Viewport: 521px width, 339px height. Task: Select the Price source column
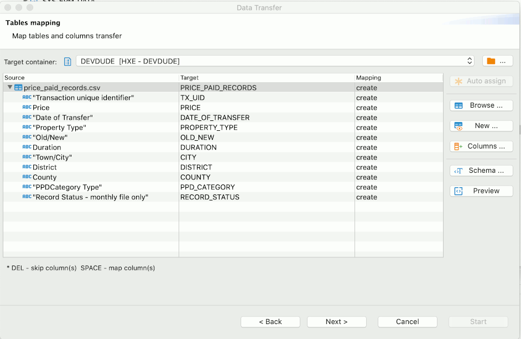tap(91, 108)
